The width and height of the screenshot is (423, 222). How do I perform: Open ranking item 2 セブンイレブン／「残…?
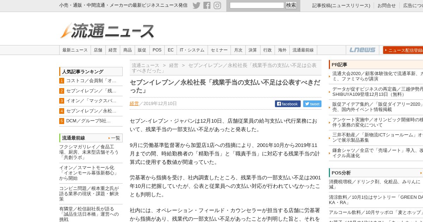pyautogui.click(x=91, y=91)
